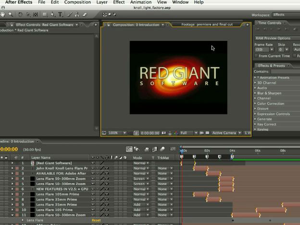Open the Active Camera view dropdown
300x225 pixels.
tap(226, 133)
